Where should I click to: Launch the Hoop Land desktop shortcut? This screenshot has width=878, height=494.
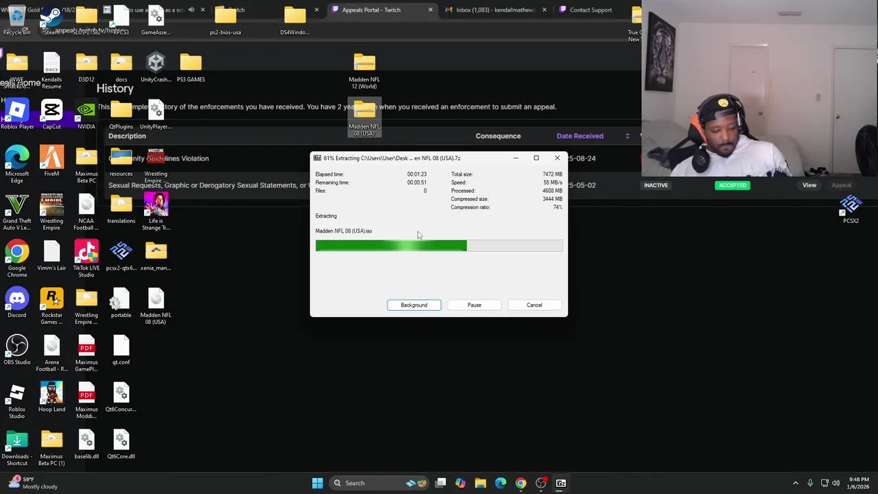point(51,397)
